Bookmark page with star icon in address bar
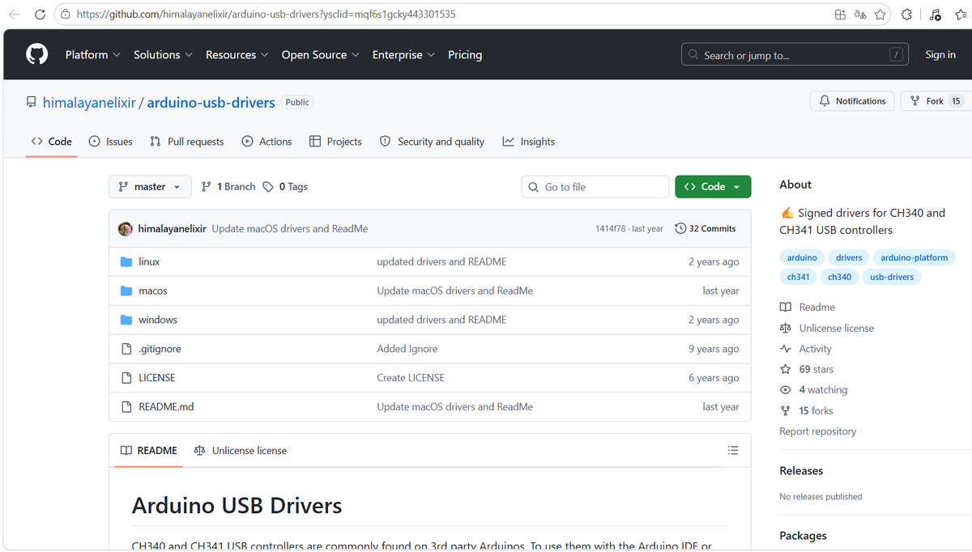 tap(880, 15)
